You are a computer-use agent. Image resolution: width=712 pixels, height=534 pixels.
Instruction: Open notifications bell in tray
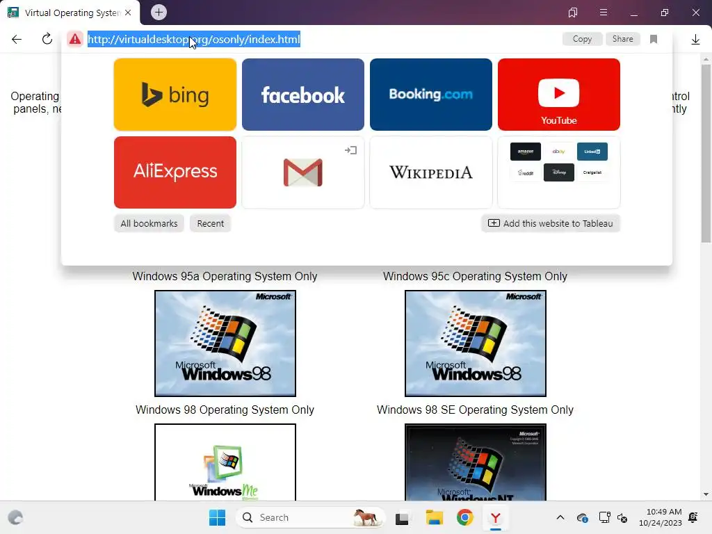(693, 517)
